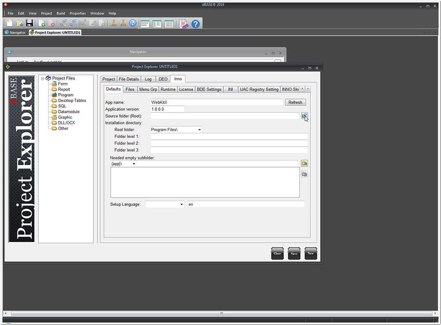Viewport: 441px width, 325px height.
Task: Click the document with lightning bolt icon
Action: 102,23
